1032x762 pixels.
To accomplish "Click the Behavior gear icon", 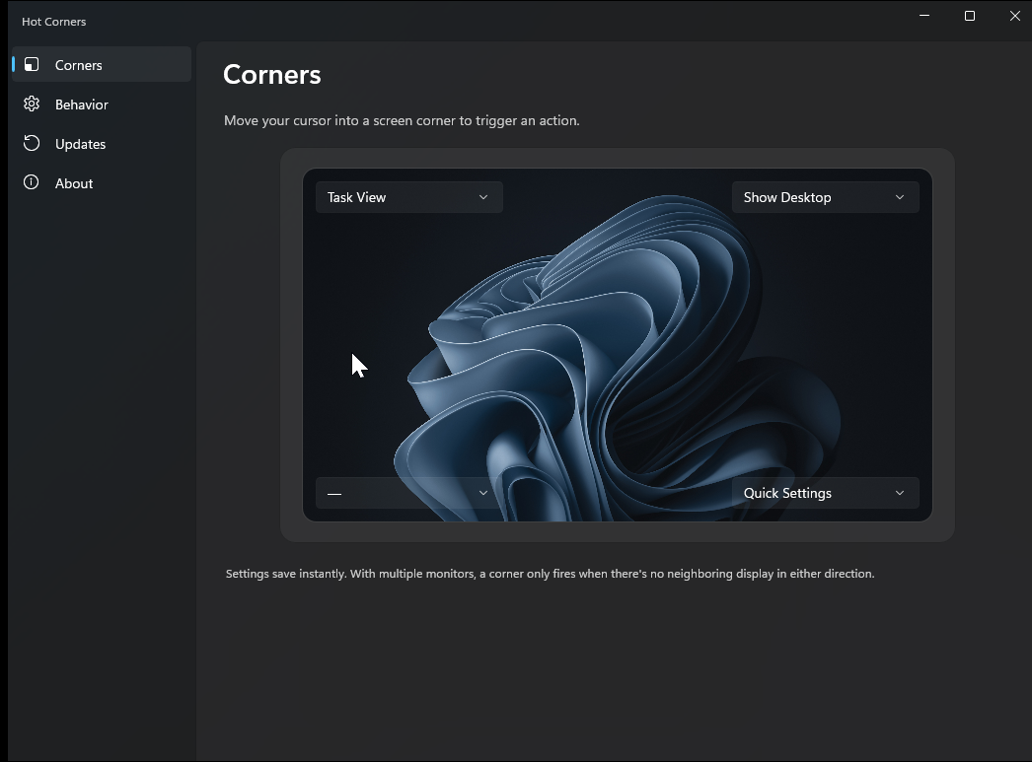I will pos(32,104).
